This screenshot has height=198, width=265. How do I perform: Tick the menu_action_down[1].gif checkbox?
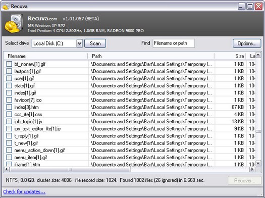click(9, 150)
